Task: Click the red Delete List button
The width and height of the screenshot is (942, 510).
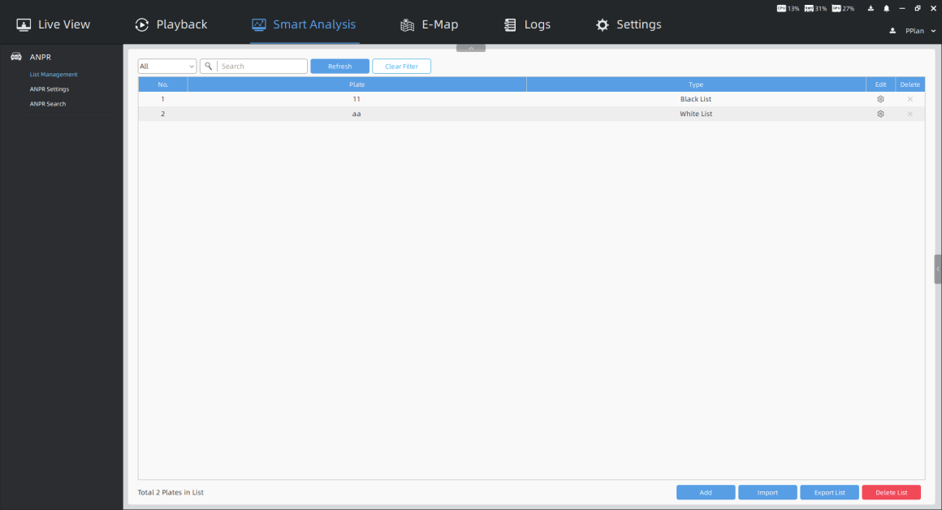Action: (x=891, y=492)
